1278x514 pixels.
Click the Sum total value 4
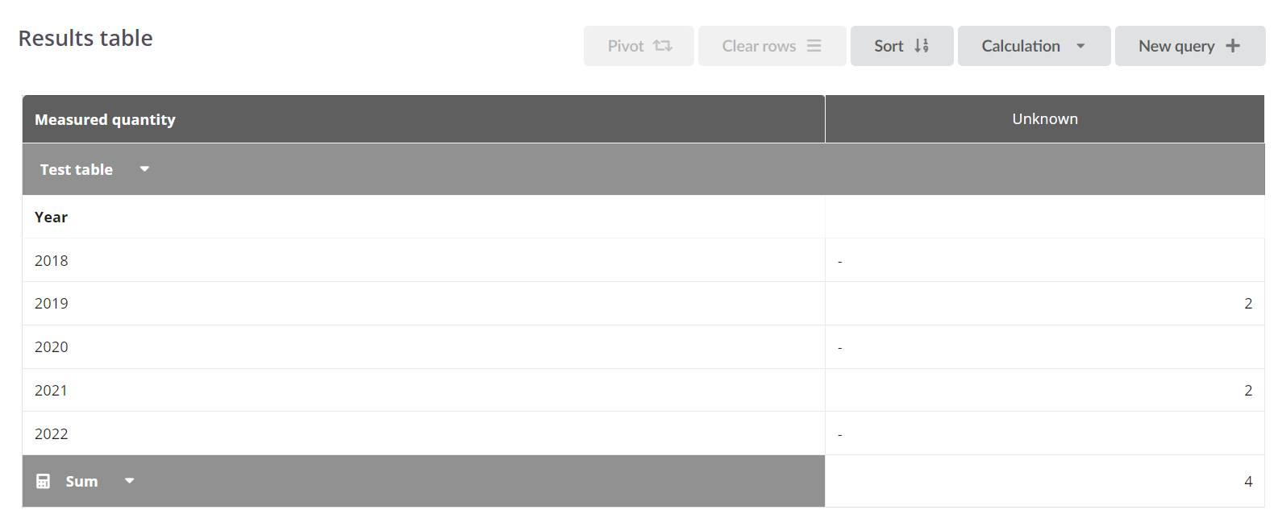pos(1248,481)
